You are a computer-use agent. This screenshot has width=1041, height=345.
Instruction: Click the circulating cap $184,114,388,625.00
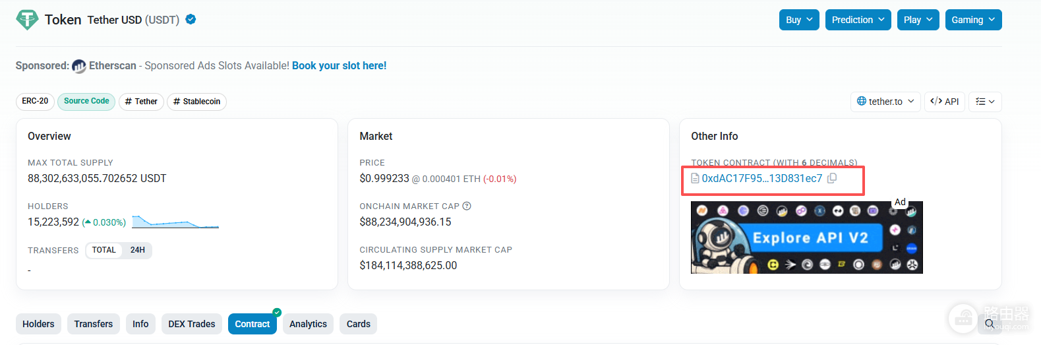(x=408, y=265)
